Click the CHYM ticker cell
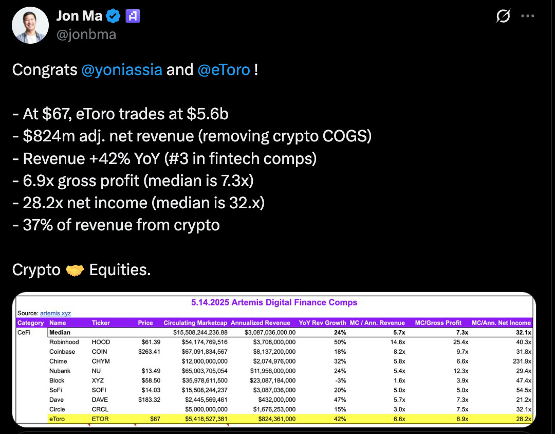This screenshot has height=434, width=555. 101,361
